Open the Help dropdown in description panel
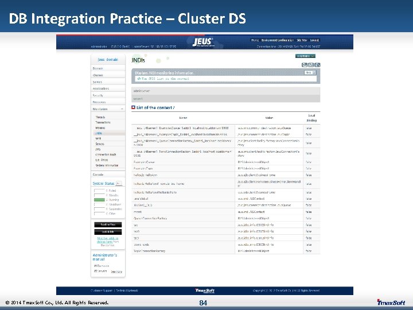413x310 pixels. [310, 72]
